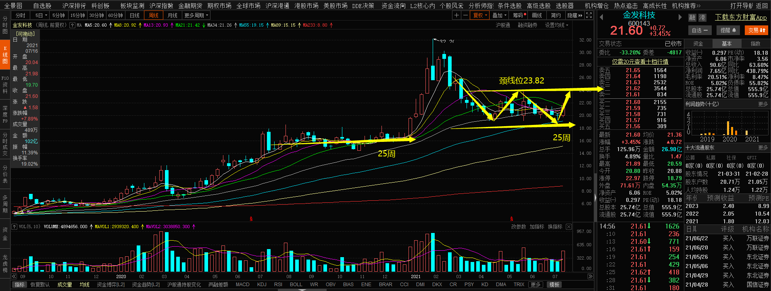Go to previous stock with left arrow
Image resolution: width=771 pixels, height=291 pixels.
(601, 17)
